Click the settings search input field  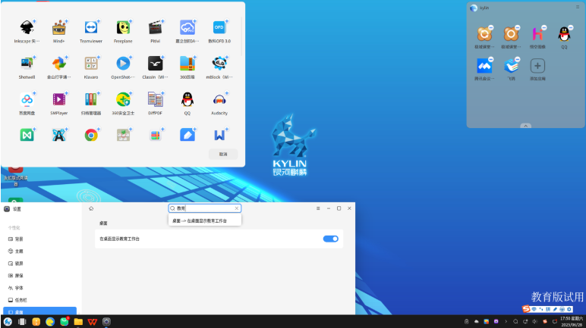click(205, 208)
